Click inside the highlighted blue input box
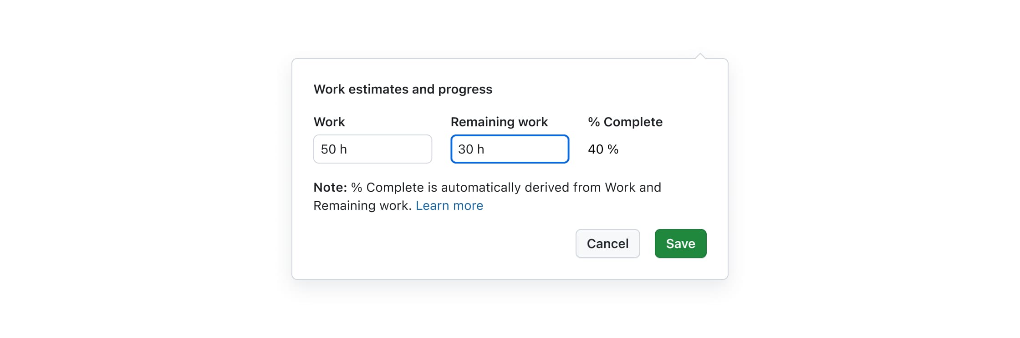Screen dimensions: 1020x338 point(509,149)
